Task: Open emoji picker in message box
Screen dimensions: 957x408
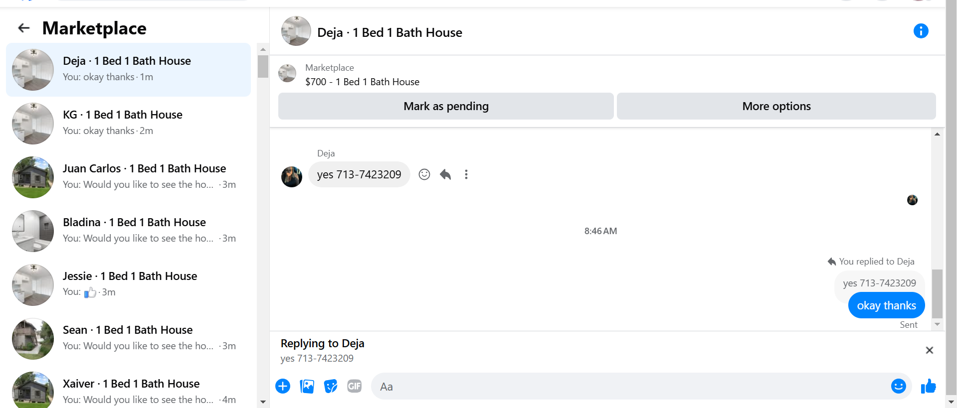Action: [x=898, y=386]
